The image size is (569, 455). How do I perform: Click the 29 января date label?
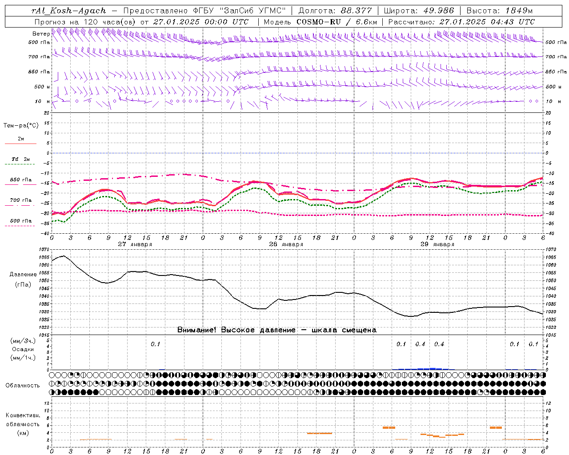point(437,244)
